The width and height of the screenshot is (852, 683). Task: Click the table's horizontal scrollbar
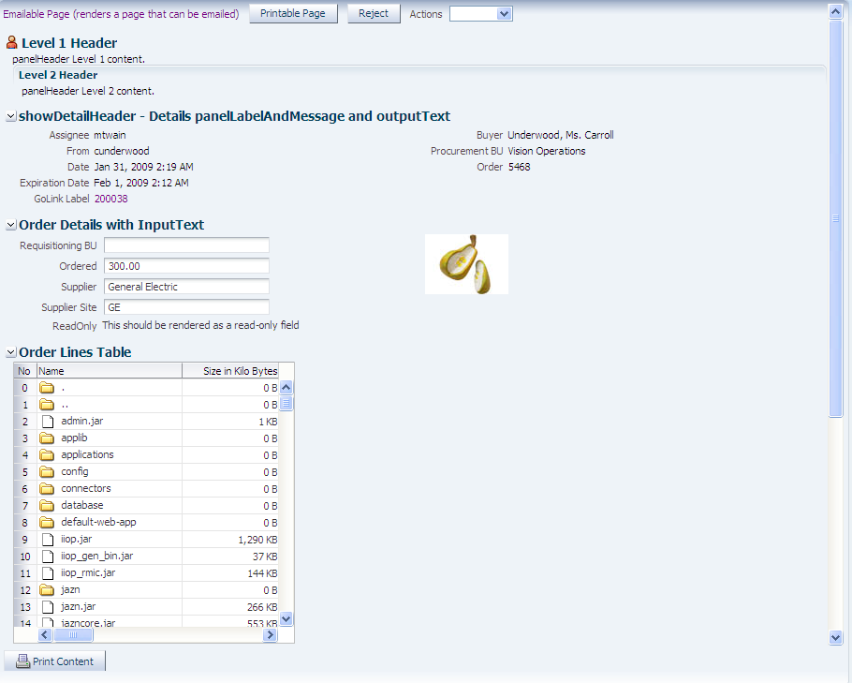click(x=73, y=634)
